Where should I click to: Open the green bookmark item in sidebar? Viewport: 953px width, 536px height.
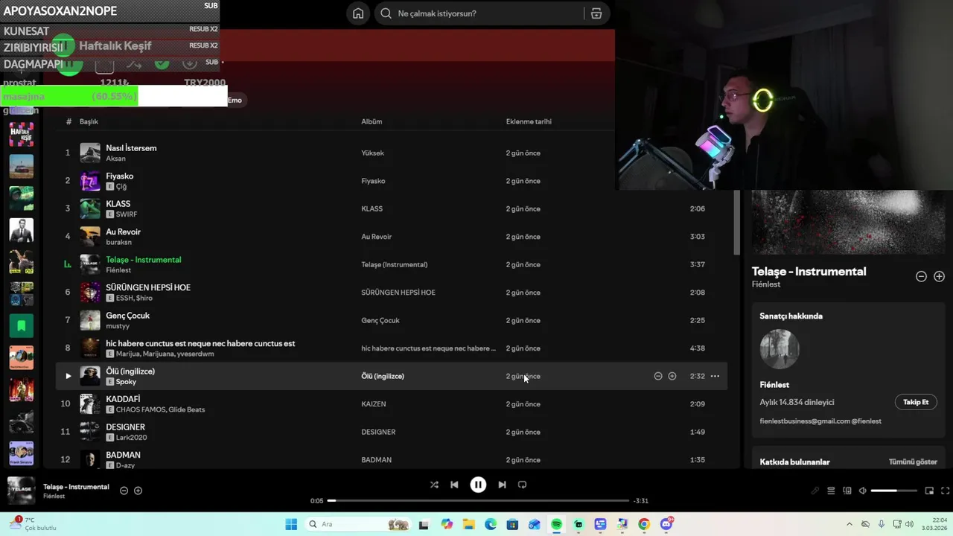21,325
